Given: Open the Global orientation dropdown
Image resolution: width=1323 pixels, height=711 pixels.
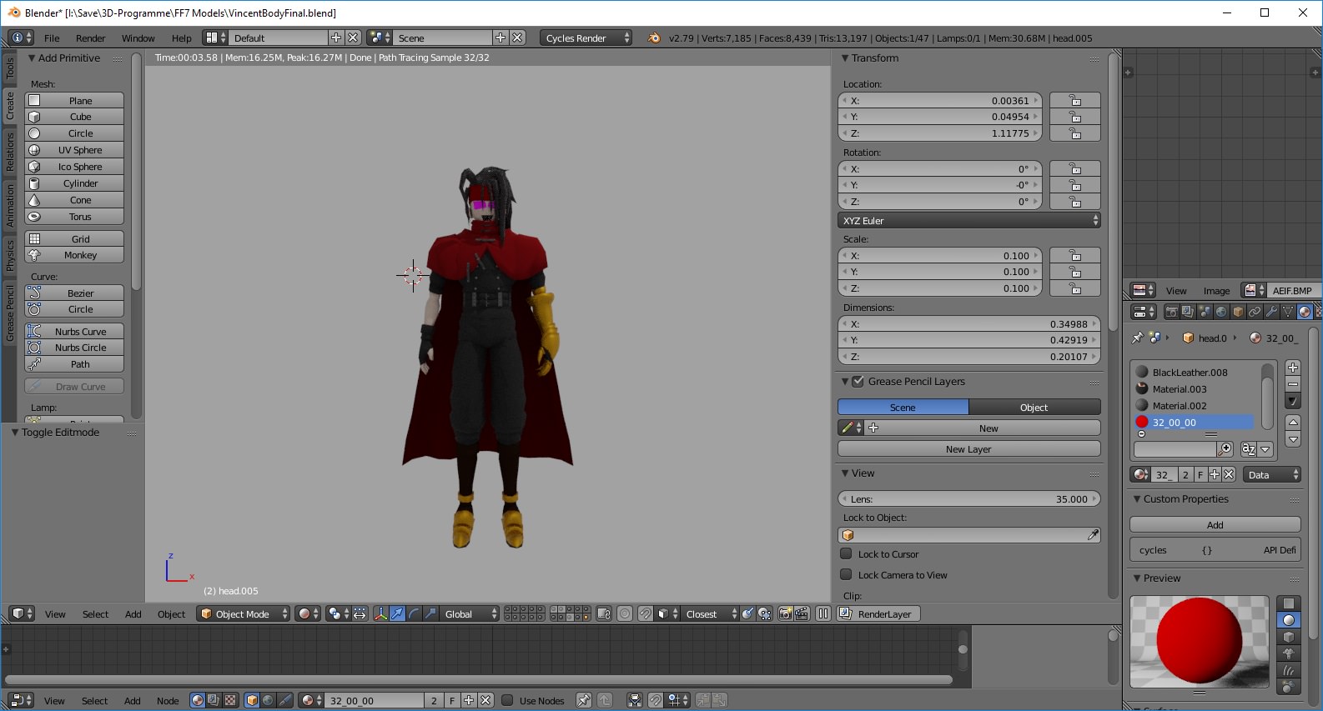Looking at the screenshot, I should tap(470, 614).
